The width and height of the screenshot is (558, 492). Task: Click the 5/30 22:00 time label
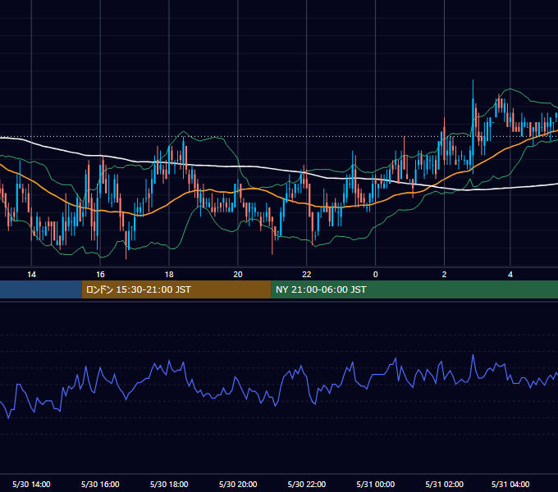pyautogui.click(x=306, y=484)
